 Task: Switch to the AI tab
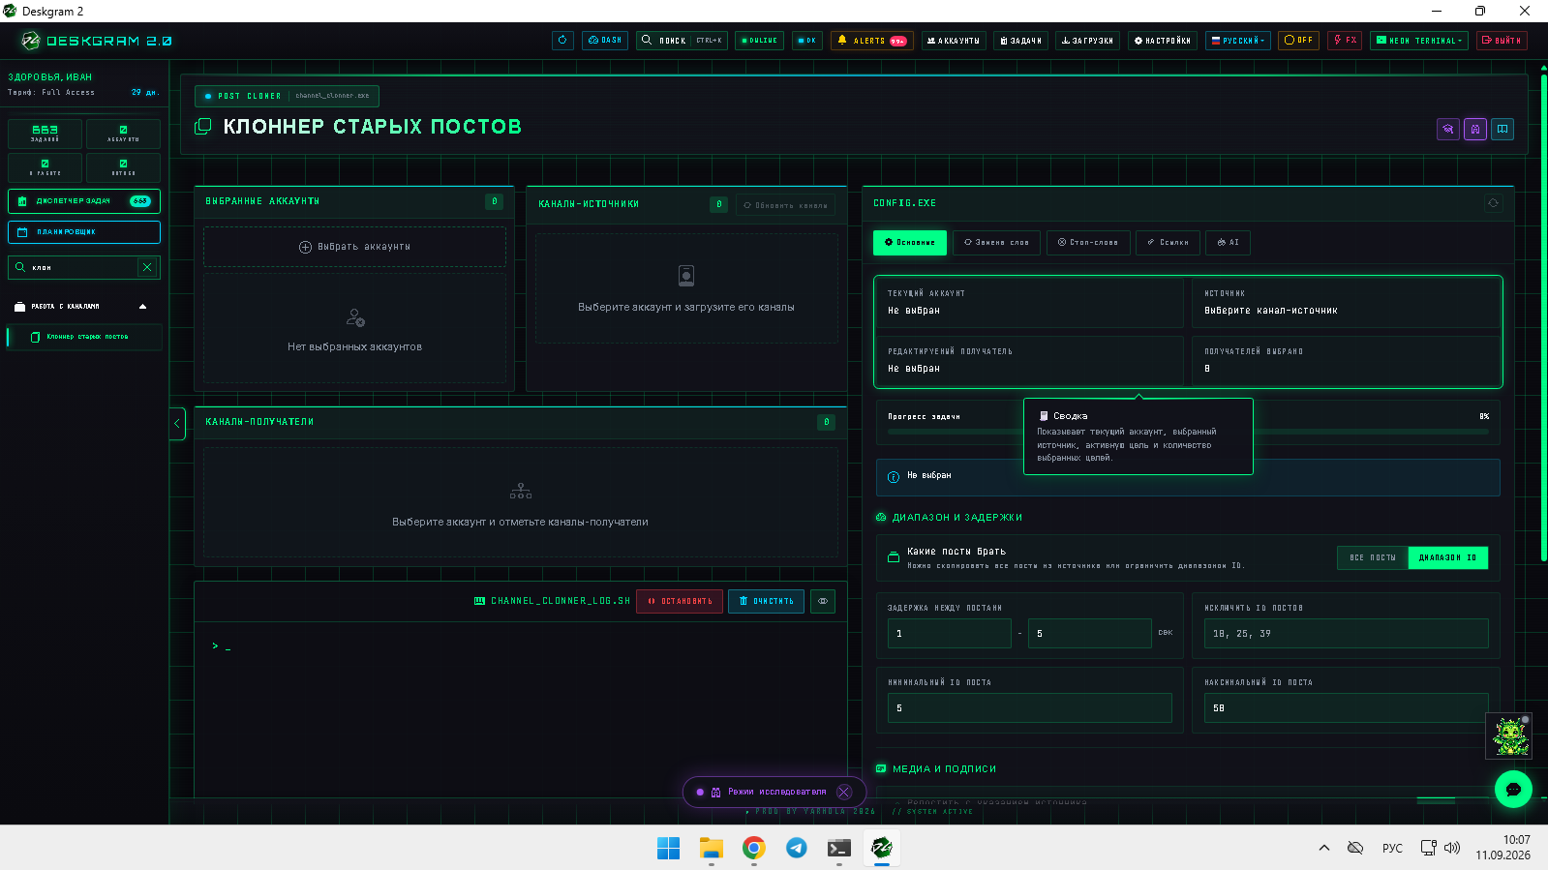point(1228,243)
